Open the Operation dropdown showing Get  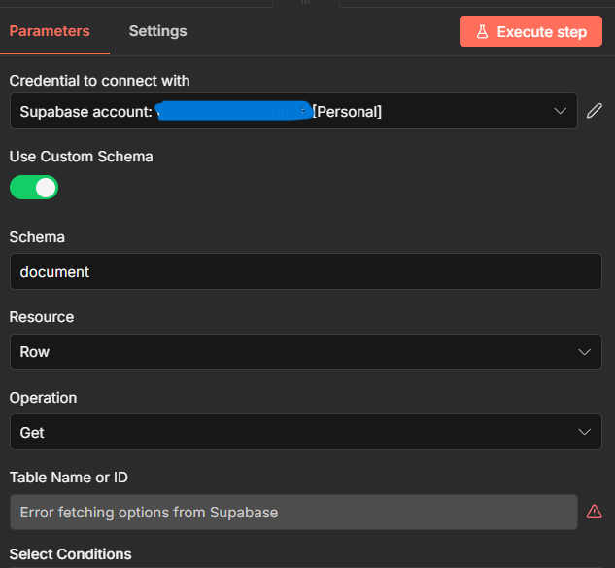pyautogui.click(x=305, y=432)
